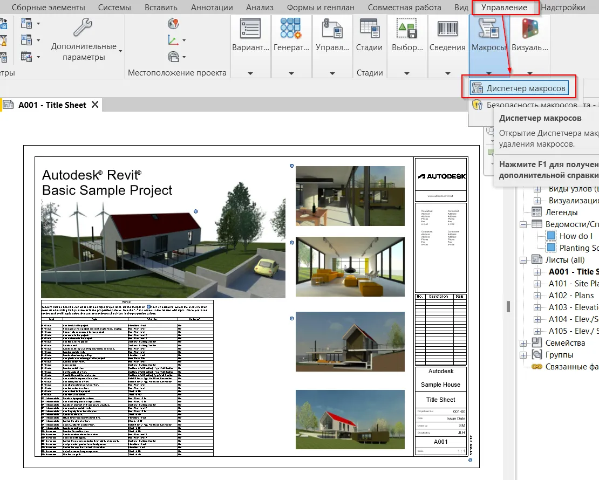
Task: Open the Диспетчер макросов menu entry
Action: (x=519, y=88)
